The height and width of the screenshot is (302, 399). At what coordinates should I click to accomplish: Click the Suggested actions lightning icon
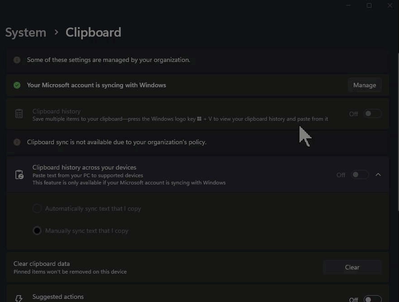coord(19,298)
